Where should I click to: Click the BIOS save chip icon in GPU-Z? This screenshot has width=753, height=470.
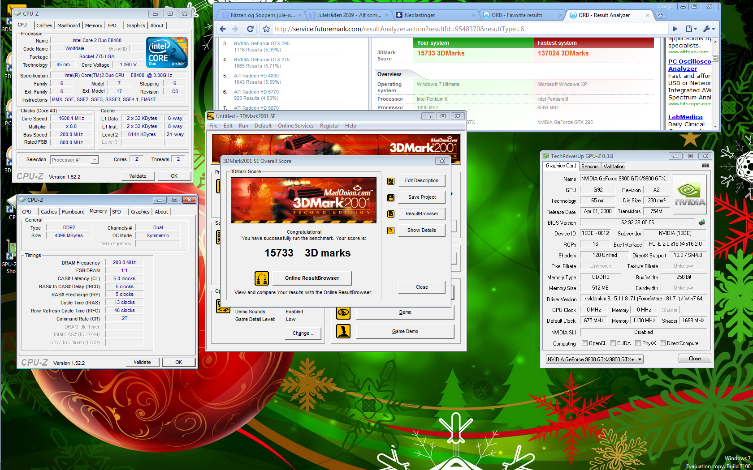point(702,222)
